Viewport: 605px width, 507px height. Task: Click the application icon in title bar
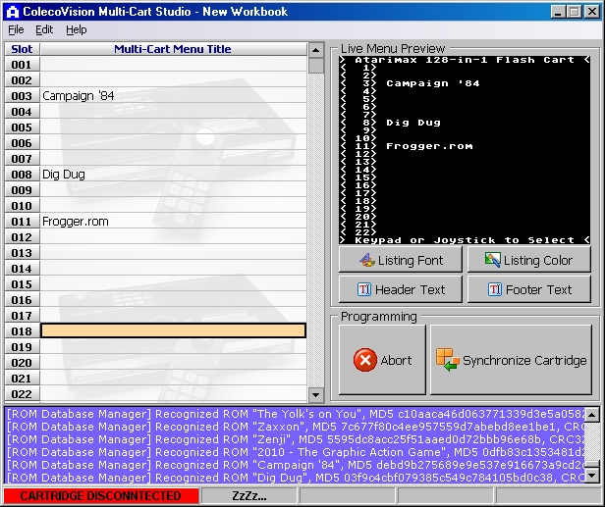click(x=11, y=12)
